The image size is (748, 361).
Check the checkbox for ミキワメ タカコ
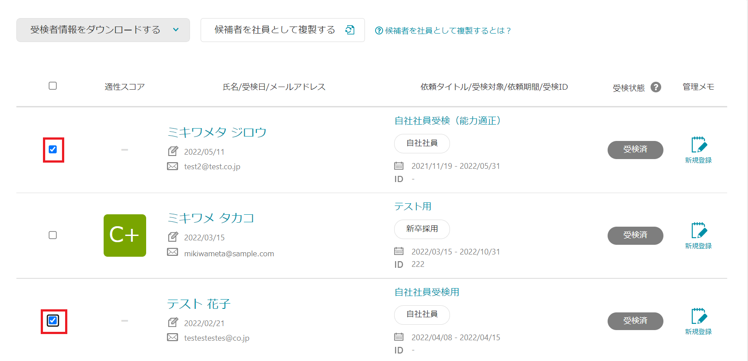click(53, 235)
